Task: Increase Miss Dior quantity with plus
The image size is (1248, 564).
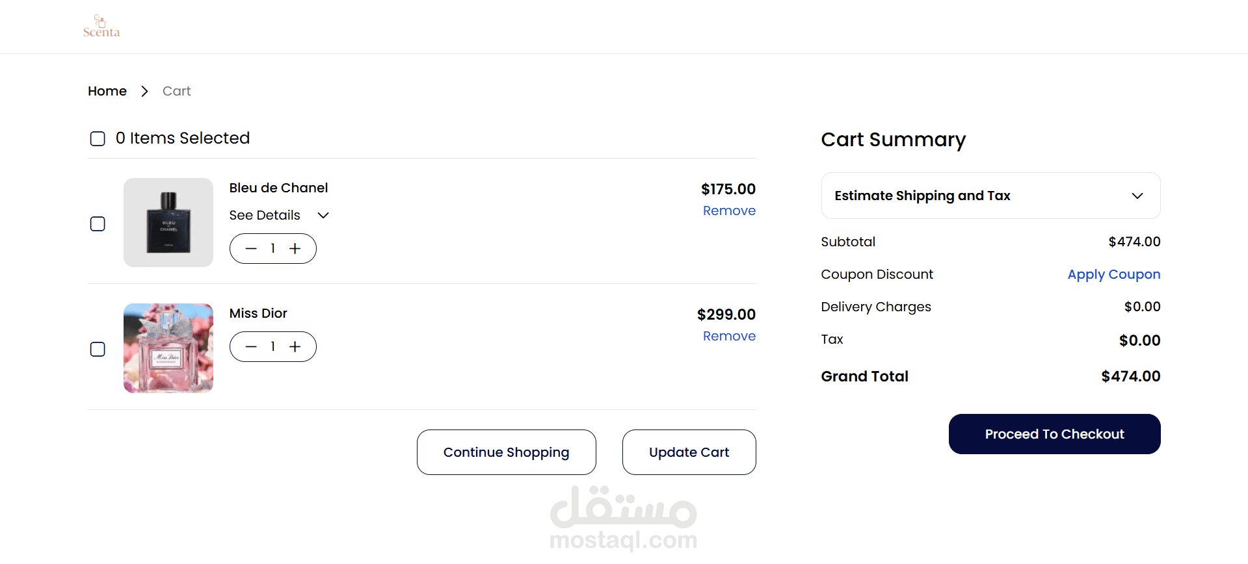Action: [x=295, y=347]
